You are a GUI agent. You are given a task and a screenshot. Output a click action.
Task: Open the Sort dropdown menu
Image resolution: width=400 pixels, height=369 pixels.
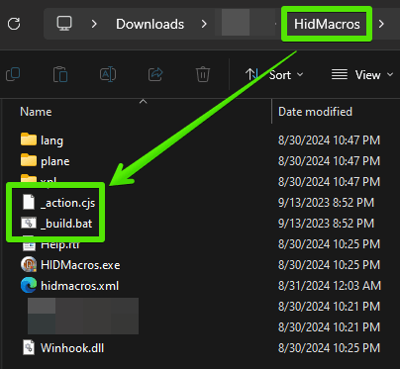pyautogui.click(x=274, y=75)
